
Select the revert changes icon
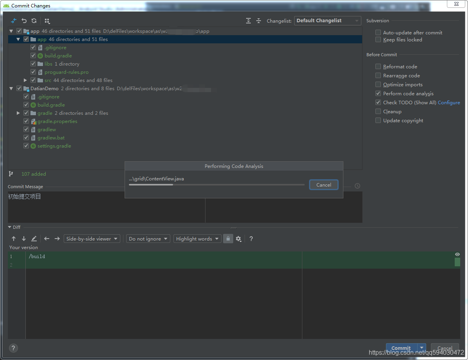pos(23,21)
